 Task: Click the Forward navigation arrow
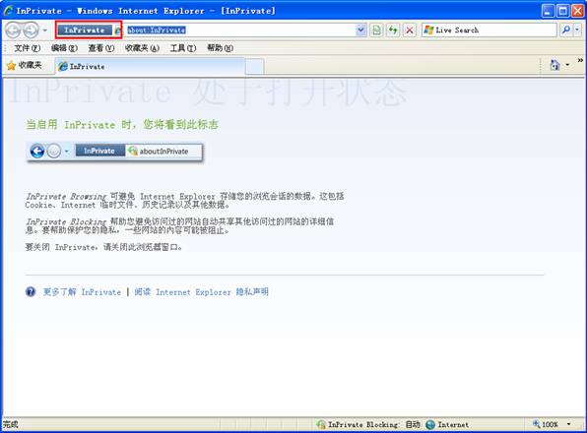coord(31,30)
